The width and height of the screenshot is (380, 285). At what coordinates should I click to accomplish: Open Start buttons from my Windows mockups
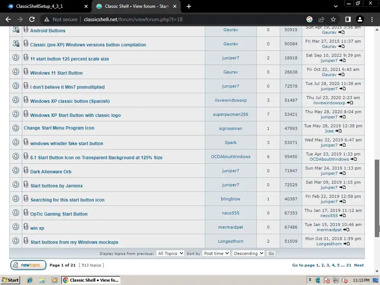point(74,242)
